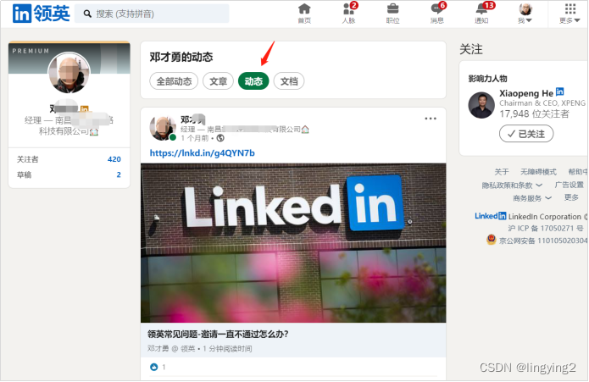Focus the 搜索 search box
Image resolution: width=589 pixels, height=382 pixels.
(152, 14)
